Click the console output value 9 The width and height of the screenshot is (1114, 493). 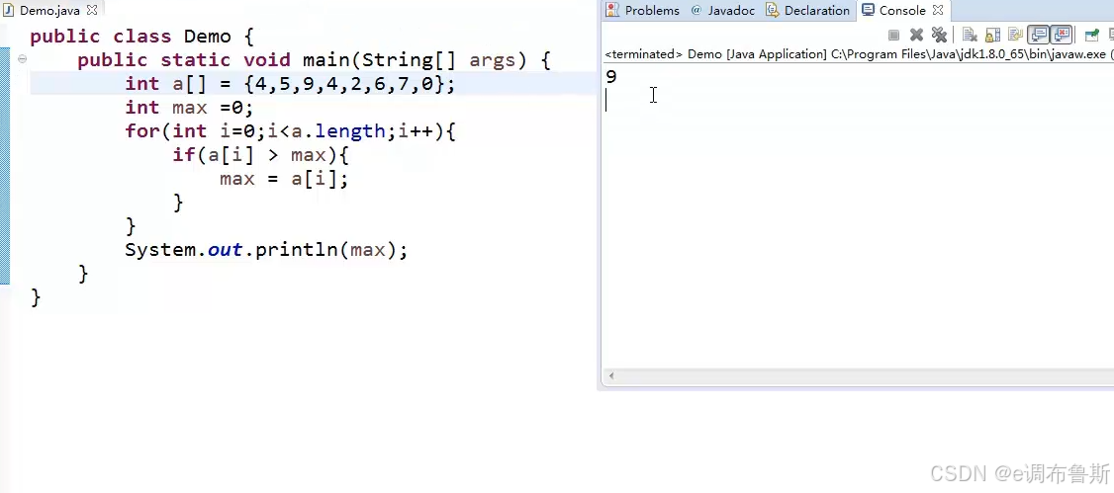tap(611, 77)
